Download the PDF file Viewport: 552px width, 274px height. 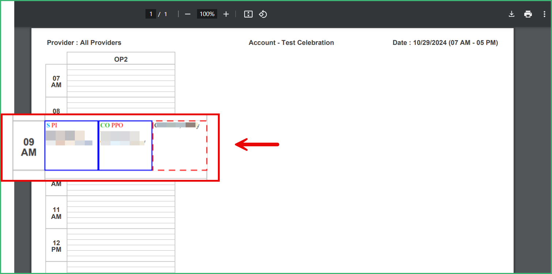(x=511, y=14)
